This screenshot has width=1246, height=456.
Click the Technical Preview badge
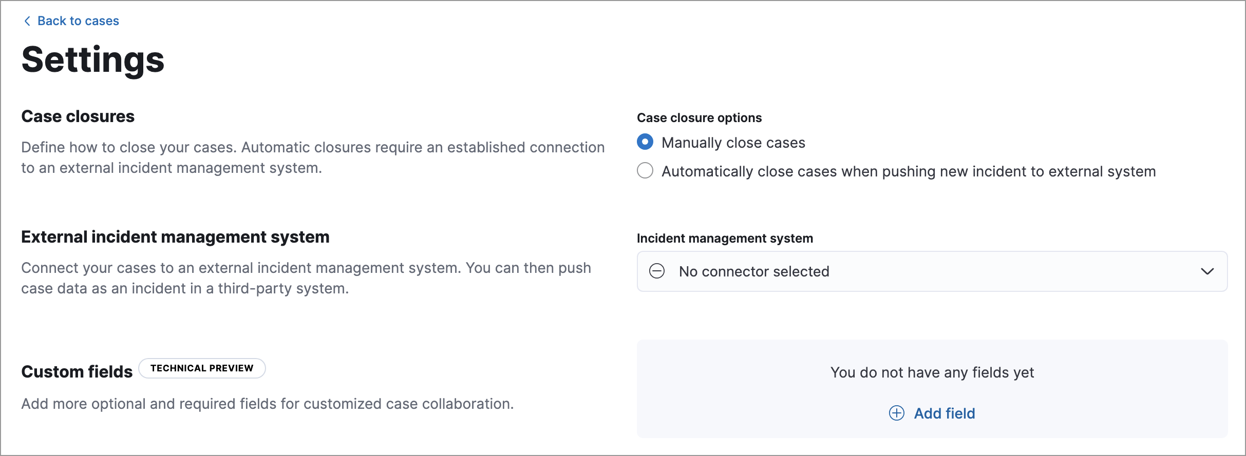pos(202,368)
